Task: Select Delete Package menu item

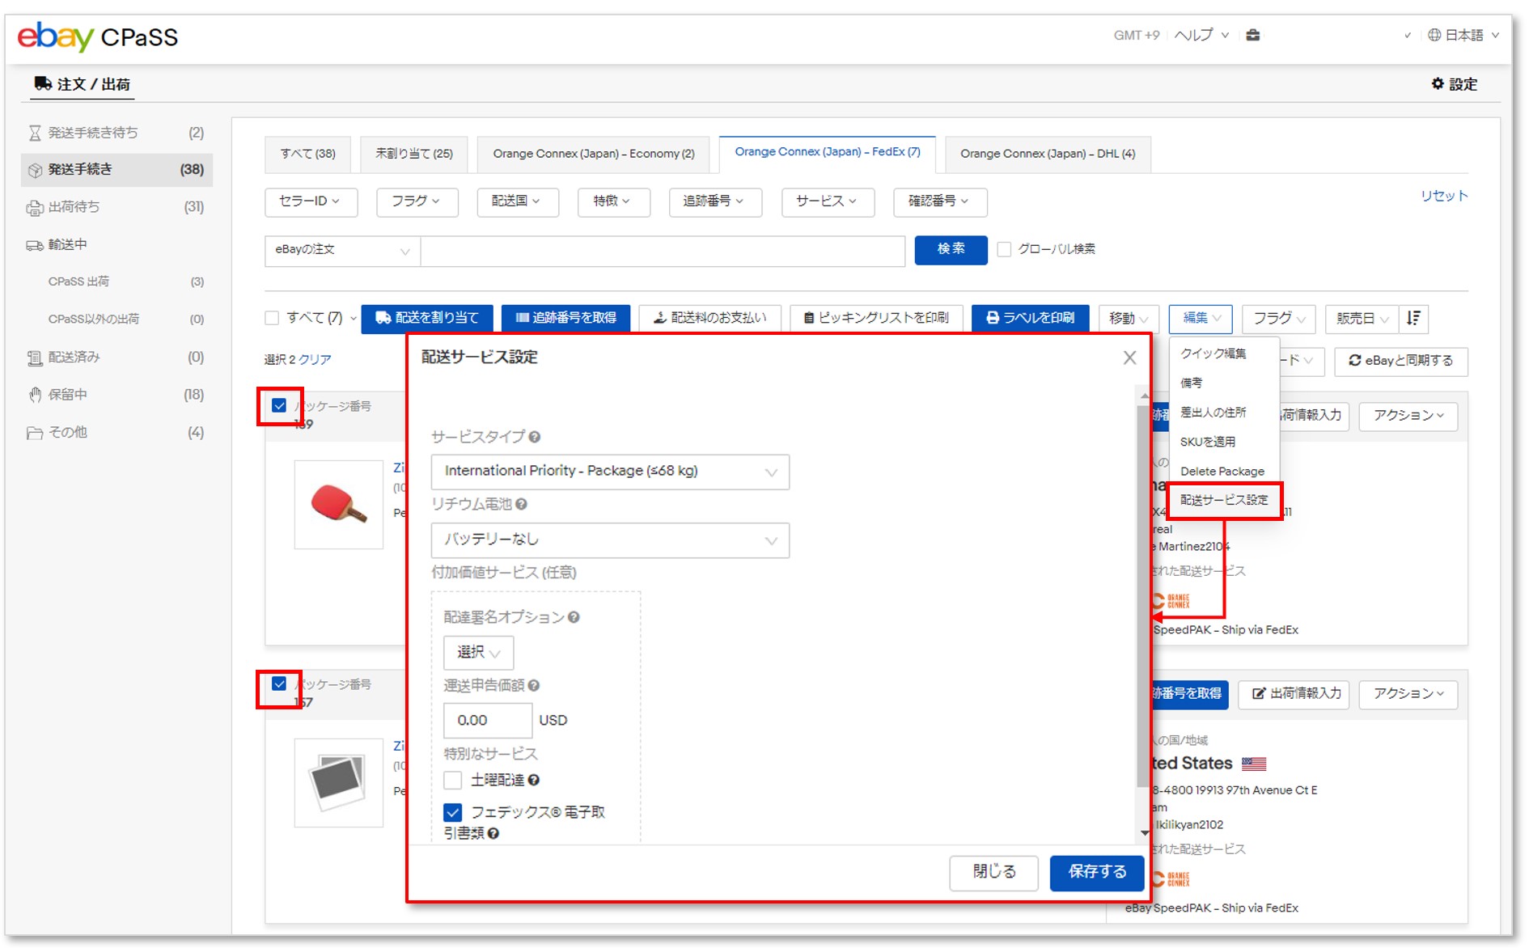Action: coord(1222,472)
